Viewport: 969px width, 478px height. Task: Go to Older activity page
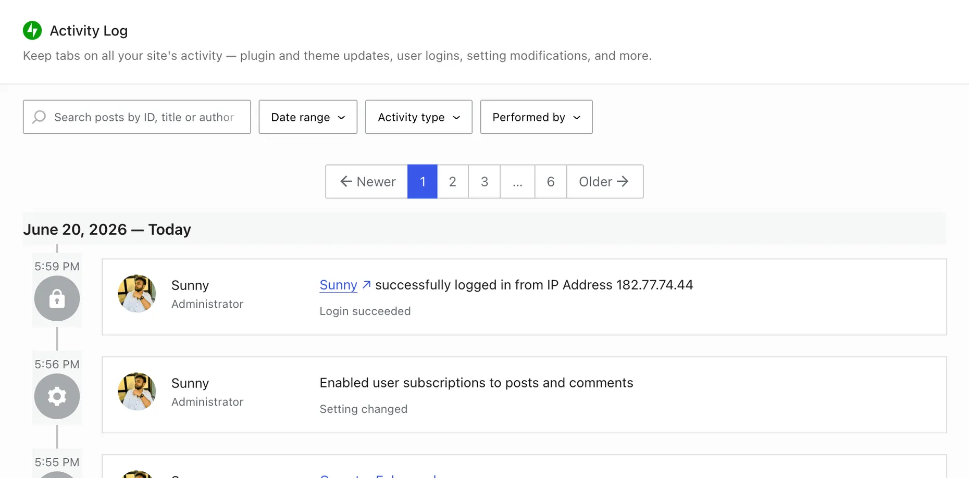pyautogui.click(x=605, y=182)
